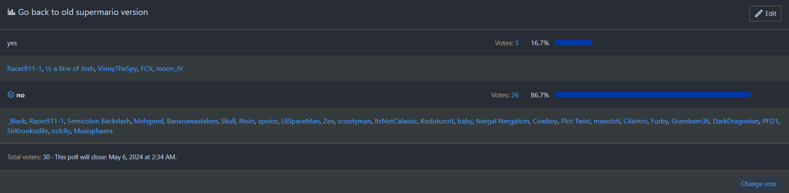The image size is (789, 193).
Task: Open VinnyTheSpy's profile link
Action: point(118,69)
